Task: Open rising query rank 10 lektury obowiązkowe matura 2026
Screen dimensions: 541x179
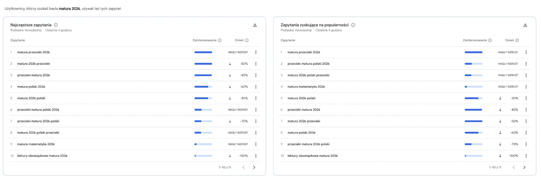Action: pos(313,156)
